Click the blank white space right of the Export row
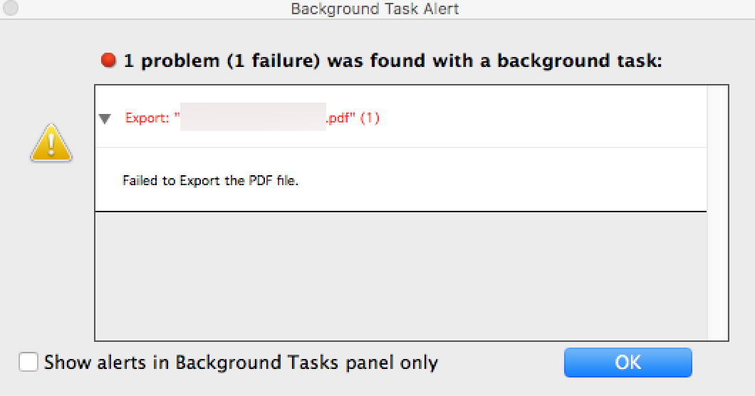This screenshot has height=396, width=755. pos(543,117)
